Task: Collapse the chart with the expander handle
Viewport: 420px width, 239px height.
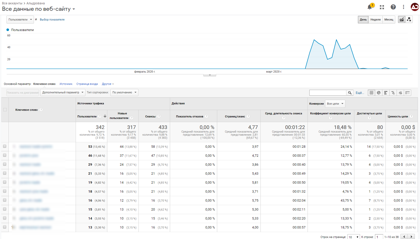Action: (210, 75)
